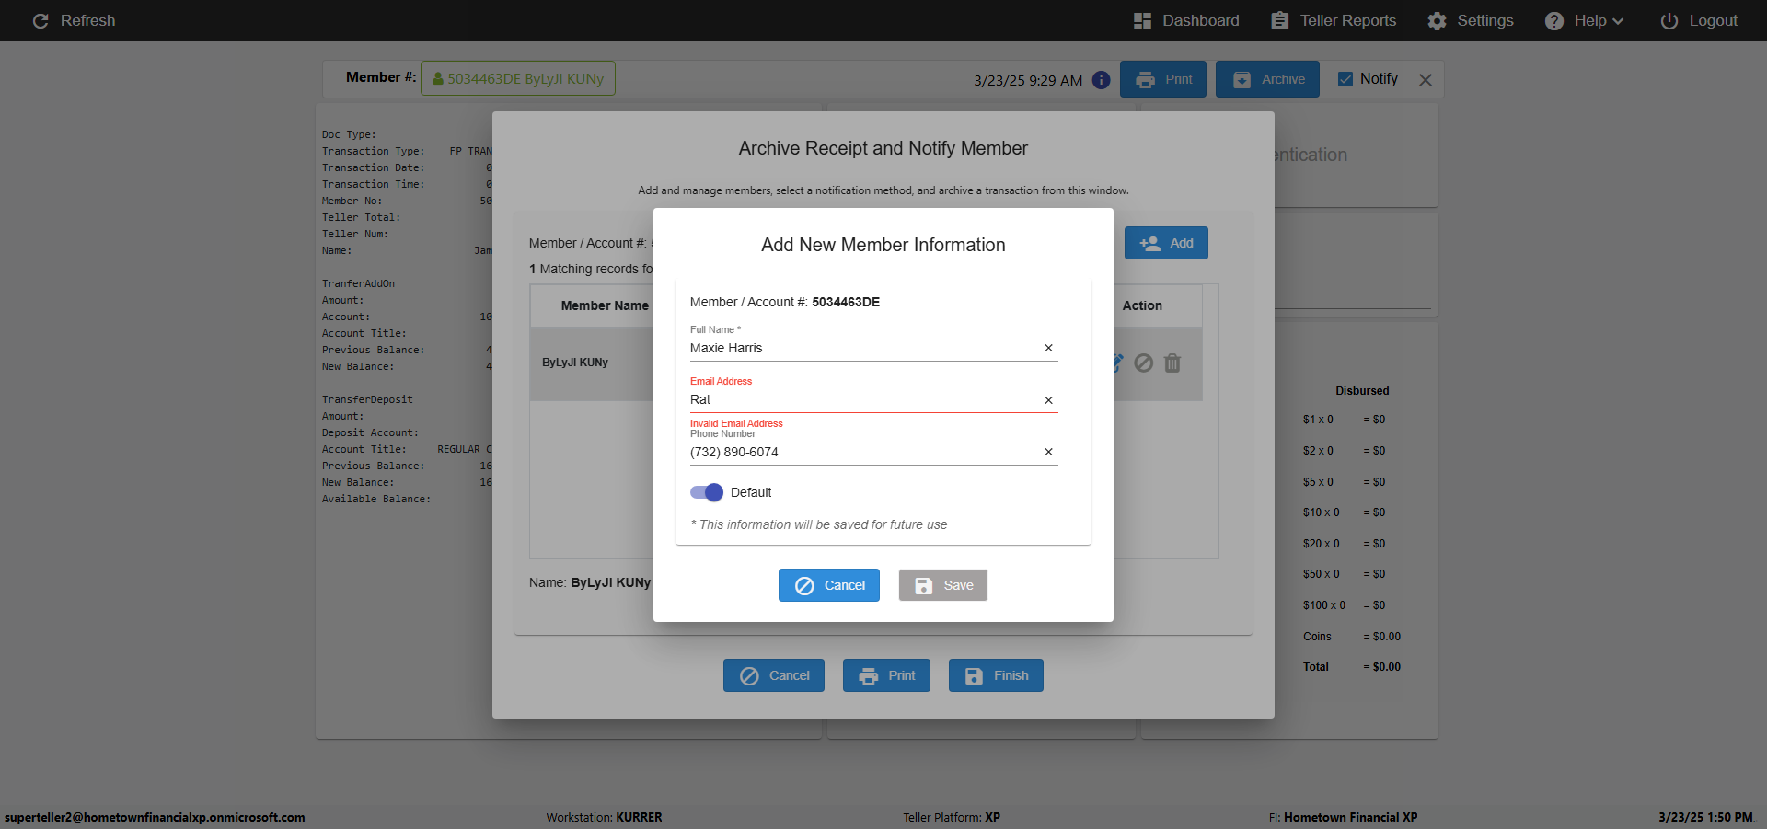The height and width of the screenshot is (829, 1767).
Task: Open Teller Reports
Action: pyautogui.click(x=1334, y=20)
